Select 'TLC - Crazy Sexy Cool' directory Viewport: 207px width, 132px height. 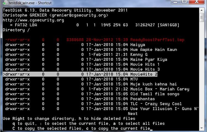coord(93,104)
